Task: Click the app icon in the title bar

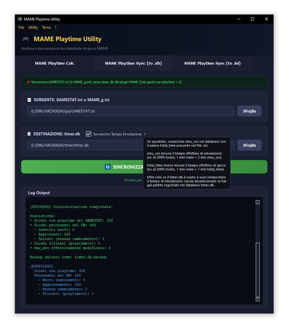Action: pos(20,19)
